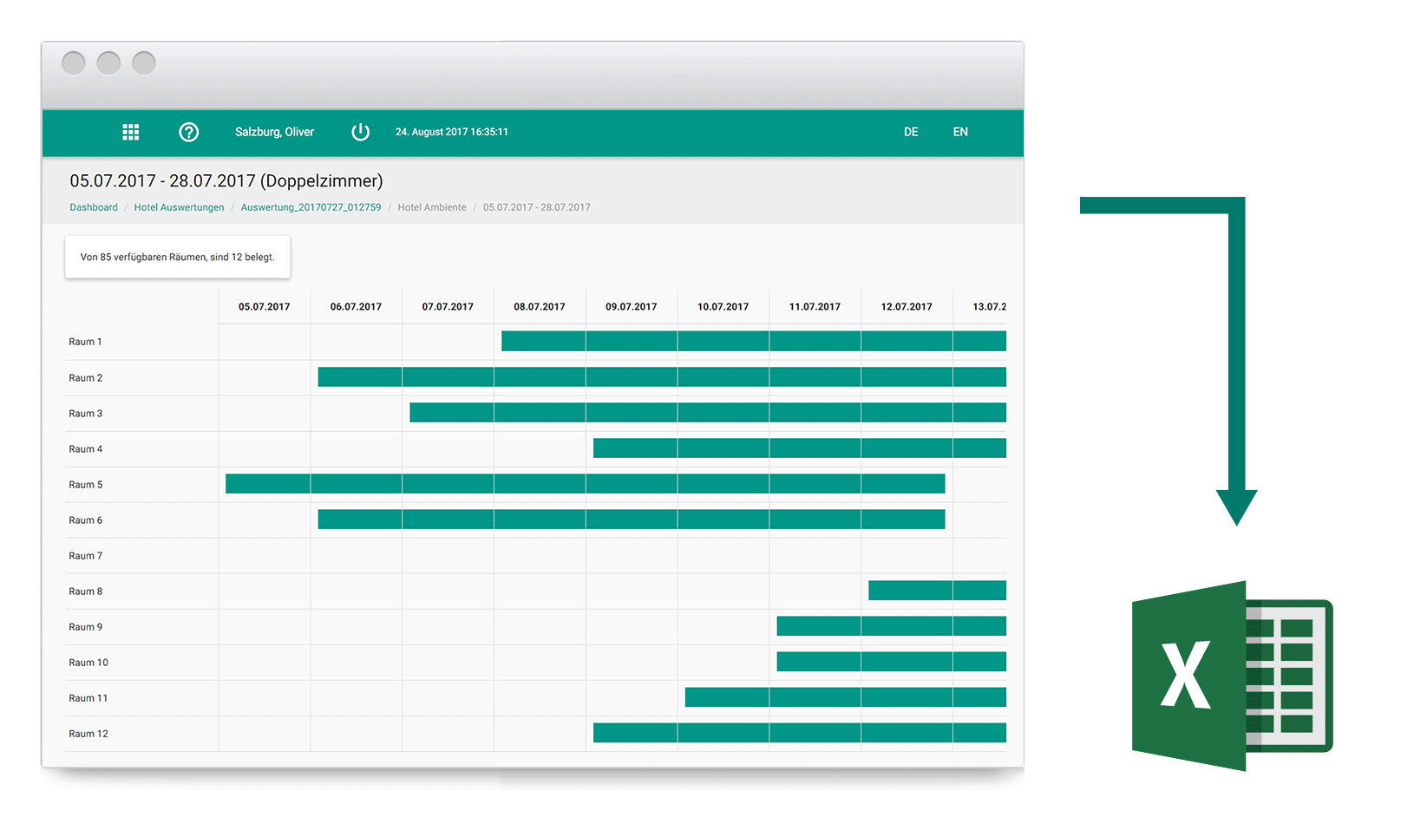Switch language to EN

coord(960,132)
